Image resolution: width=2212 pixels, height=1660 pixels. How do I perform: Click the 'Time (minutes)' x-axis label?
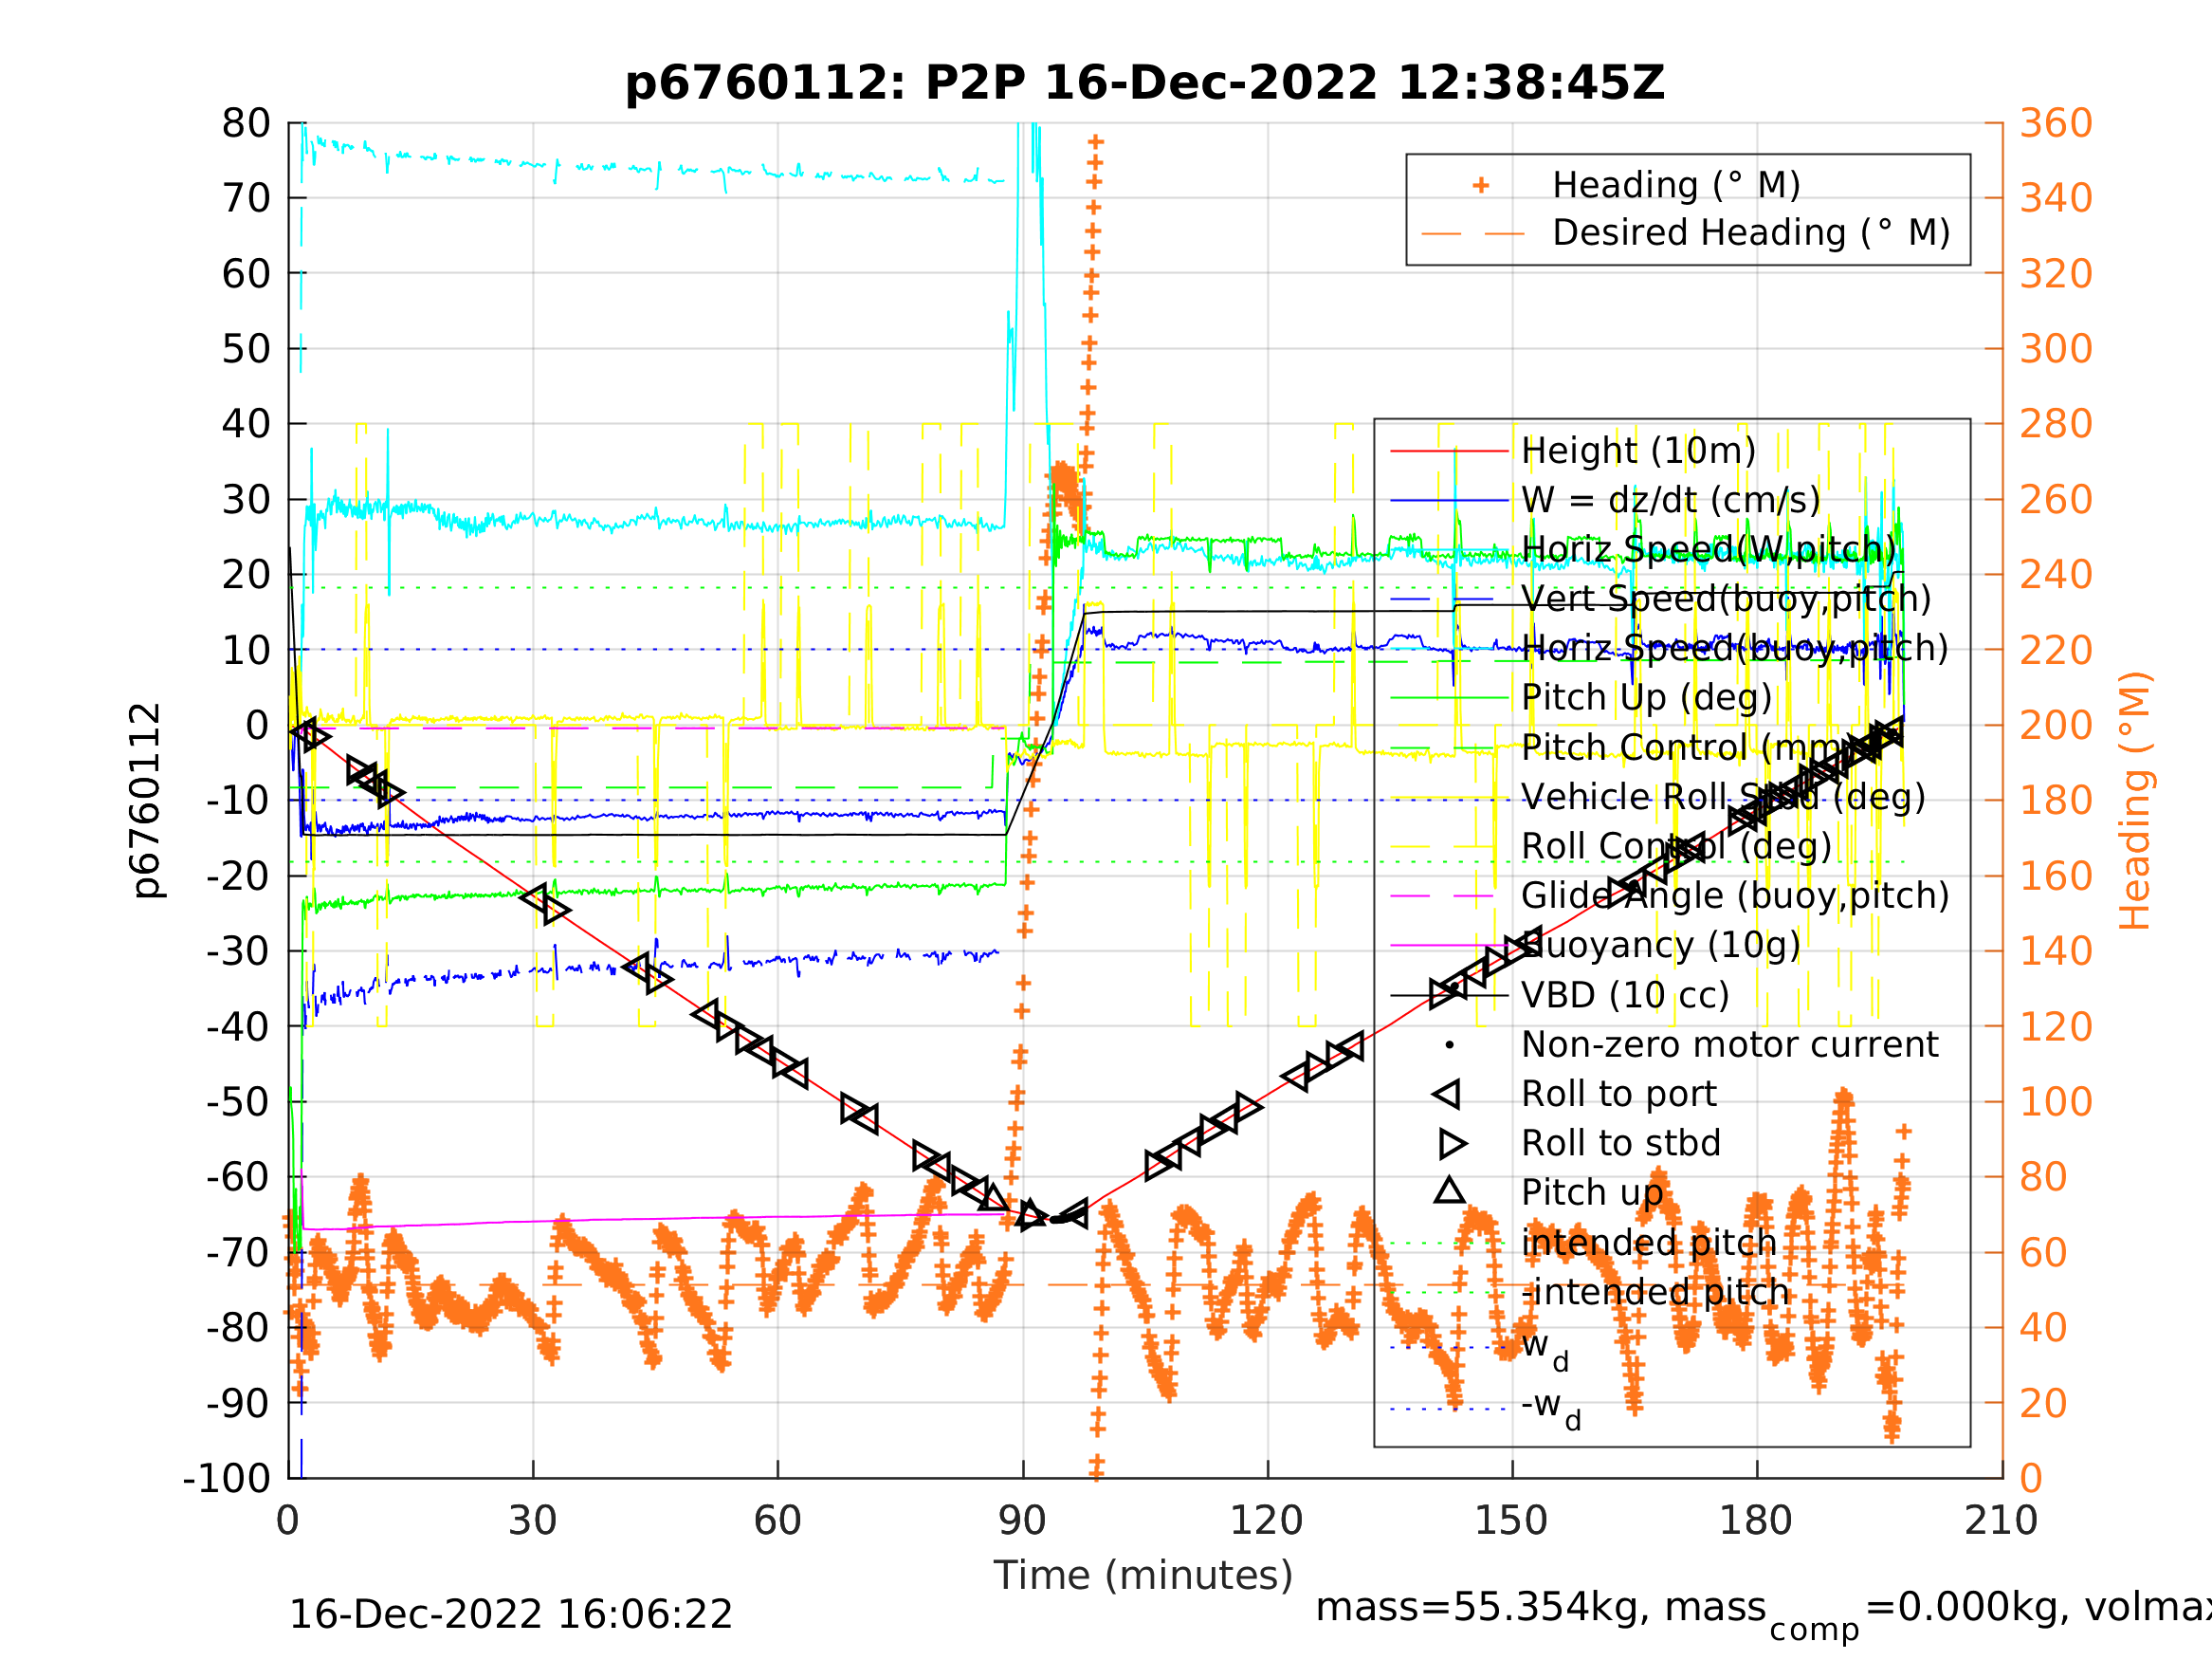pyautogui.click(x=1143, y=1576)
